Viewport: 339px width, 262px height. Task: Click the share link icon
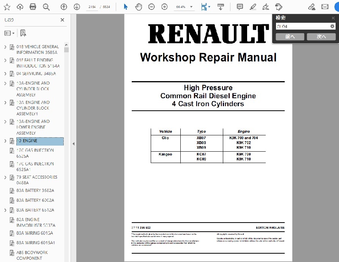(x=312, y=7)
